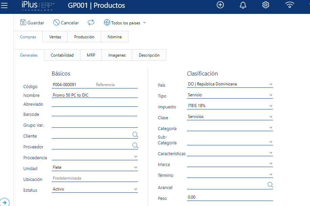Select the Descripción sub-tab
The height and width of the screenshot is (206, 310).
coord(149,55)
